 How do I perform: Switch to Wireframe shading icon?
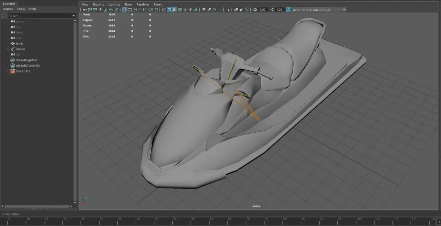coord(164,10)
